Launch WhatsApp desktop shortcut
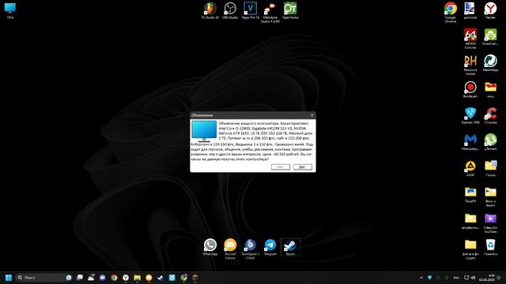 coord(210,247)
